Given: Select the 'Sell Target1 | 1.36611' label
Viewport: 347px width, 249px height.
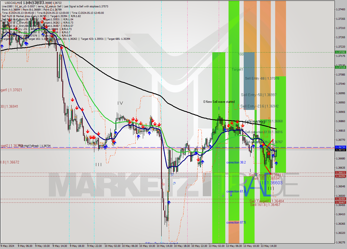Looking at the screenshot, I should (266, 175).
